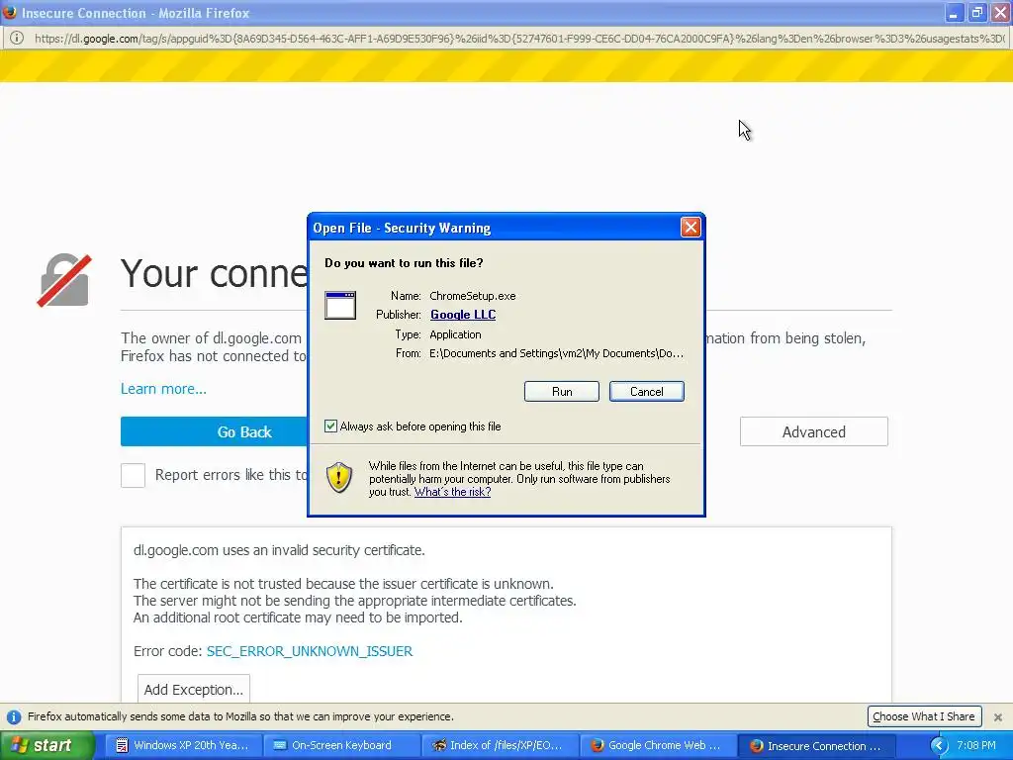The height and width of the screenshot is (760, 1013).
Task: Switch to Windows XP 20th Year taskbar item
Action: pyautogui.click(x=183, y=746)
